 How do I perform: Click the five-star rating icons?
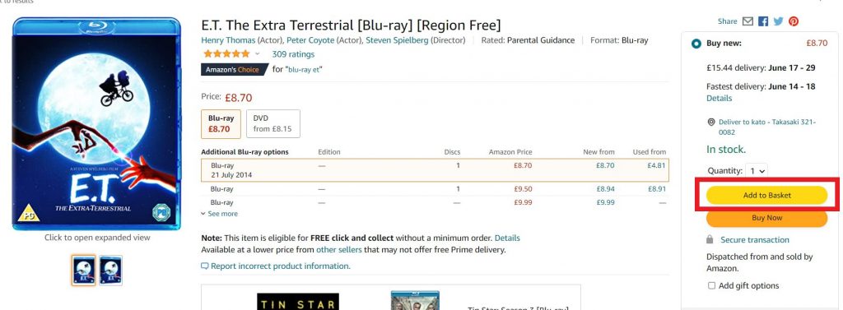[x=226, y=53]
